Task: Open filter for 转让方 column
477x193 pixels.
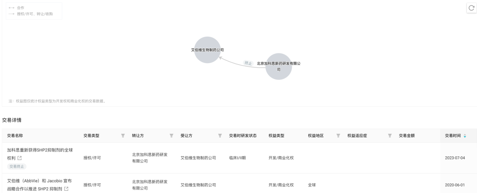Action: click(171, 136)
